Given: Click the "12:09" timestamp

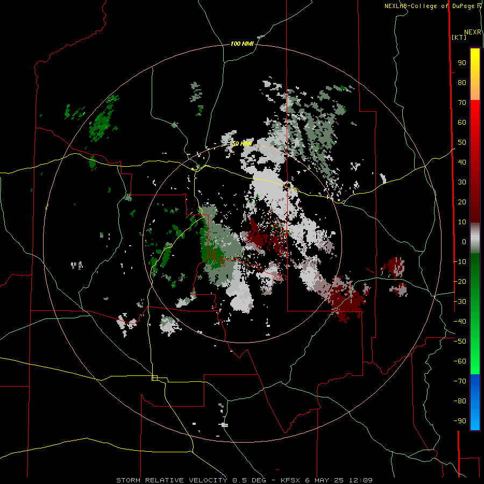Looking at the screenshot, I should pyautogui.click(x=361, y=480).
